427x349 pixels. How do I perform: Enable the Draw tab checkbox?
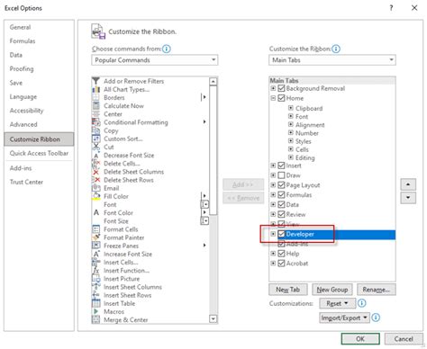(x=281, y=175)
